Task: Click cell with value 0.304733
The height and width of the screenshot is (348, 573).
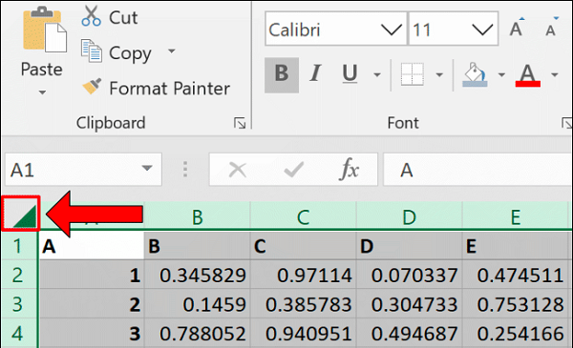Action: tap(410, 304)
